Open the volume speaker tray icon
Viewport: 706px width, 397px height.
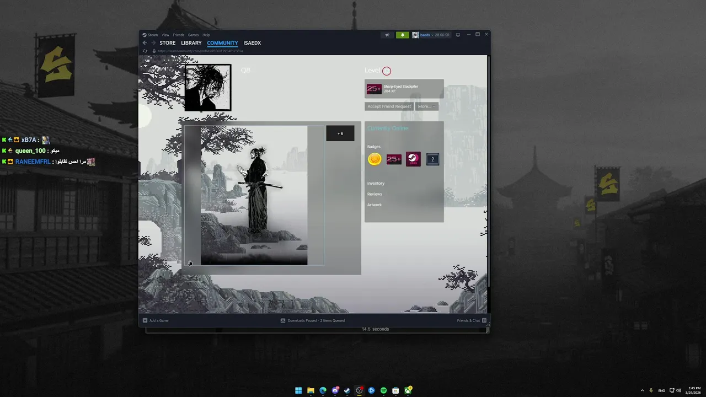[679, 390]
